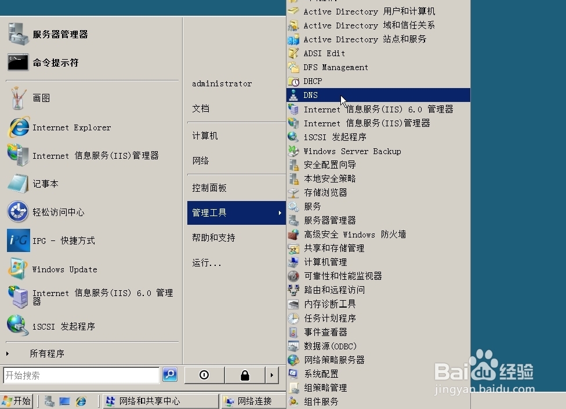This screenshot has width=566, height=409.
Task: Click the 内存诊断工具 icon
Action: pos(293,304)
